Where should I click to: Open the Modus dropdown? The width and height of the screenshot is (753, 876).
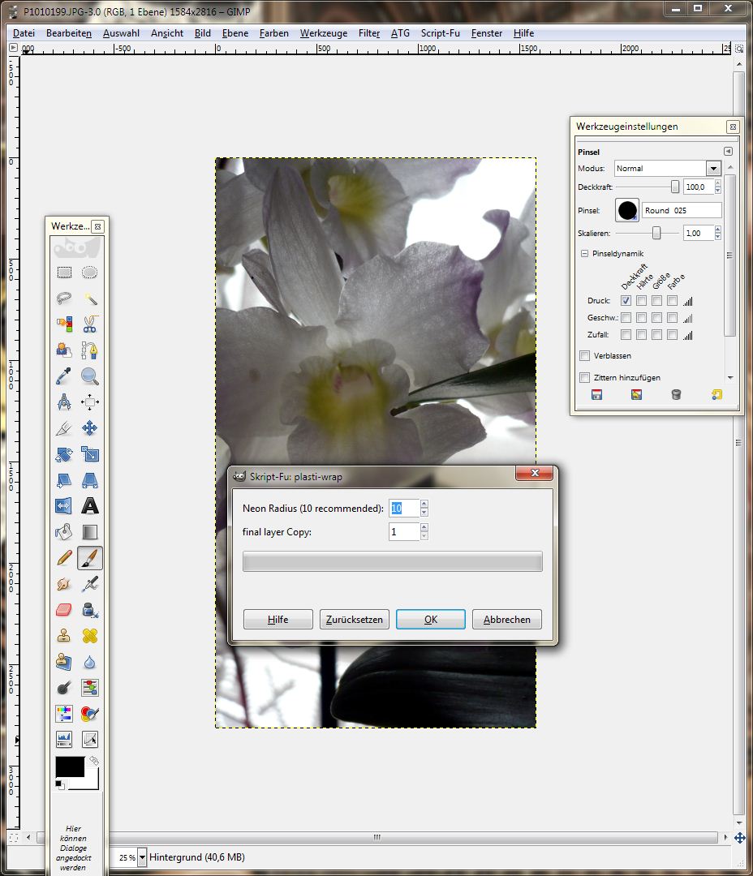coord(713,169)
